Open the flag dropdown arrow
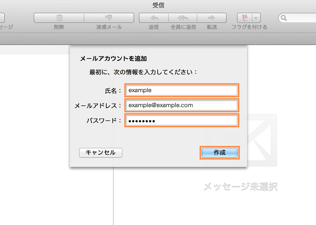Image resolution: width=316 pixels, height=225 pixels. click(x=256, y=18)
